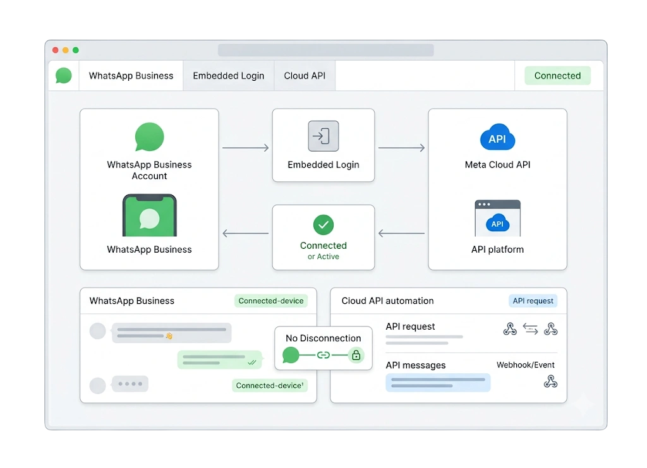
Task: Open the API platform browser window icon
Action: [497, 218]
